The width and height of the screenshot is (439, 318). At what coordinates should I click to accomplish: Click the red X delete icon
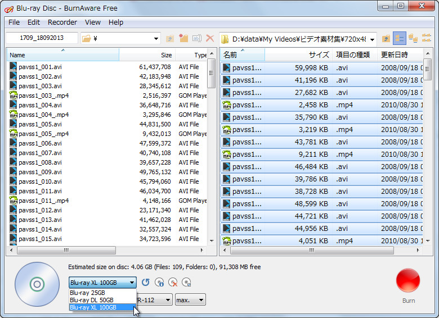(210, 38)
